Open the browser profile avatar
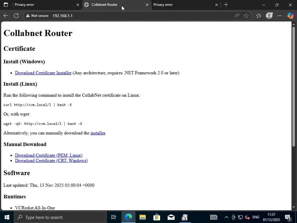The width and height of the screenshot is (297, 223). tap(269, 16)
